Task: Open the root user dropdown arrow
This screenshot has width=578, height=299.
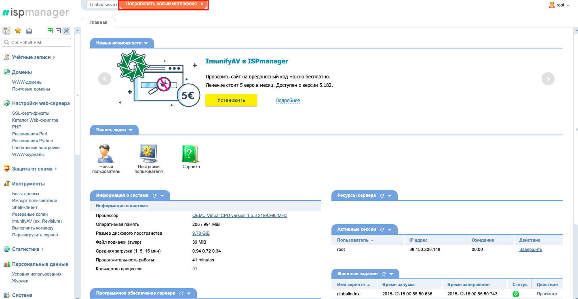Action: pos(568,6)
